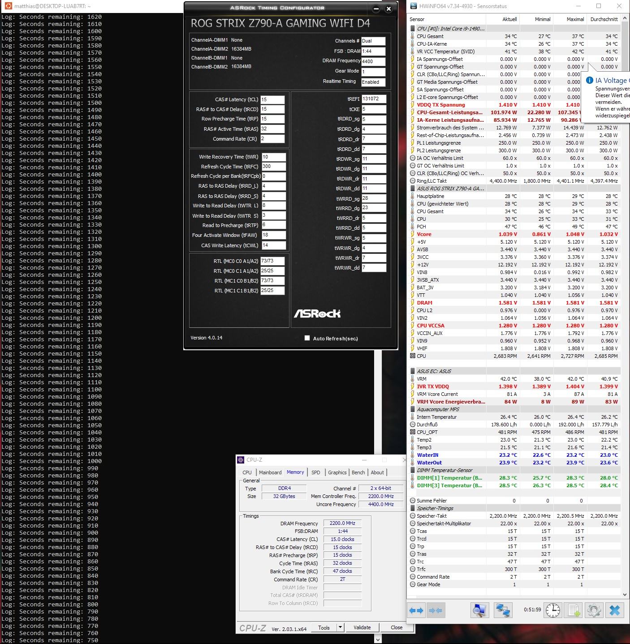Click the Command Rate (CR) field in ASRock

tap(272, 139)
